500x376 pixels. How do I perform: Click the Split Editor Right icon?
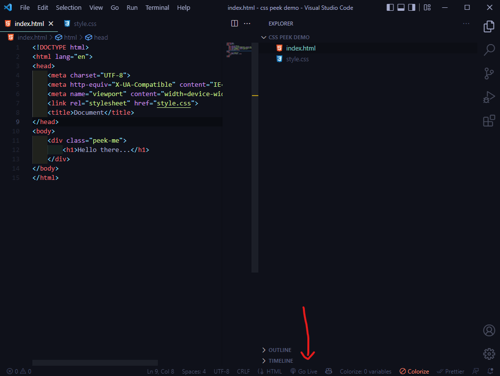point(234,24)
